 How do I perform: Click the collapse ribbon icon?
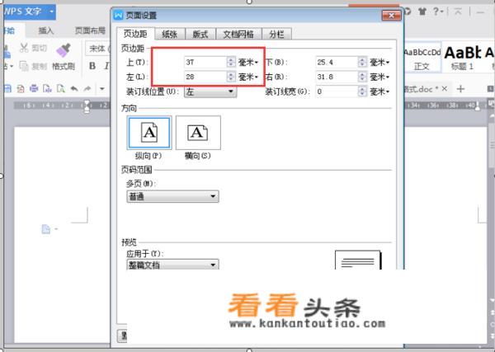[x=458, y=12]
